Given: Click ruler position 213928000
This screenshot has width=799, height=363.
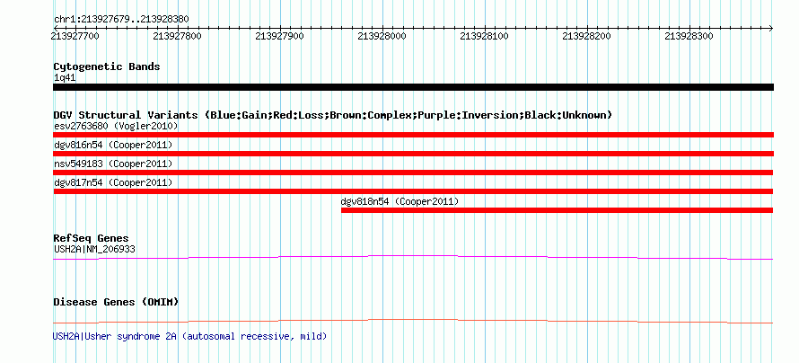Looking at the screenshot, I should coord(382,36).
